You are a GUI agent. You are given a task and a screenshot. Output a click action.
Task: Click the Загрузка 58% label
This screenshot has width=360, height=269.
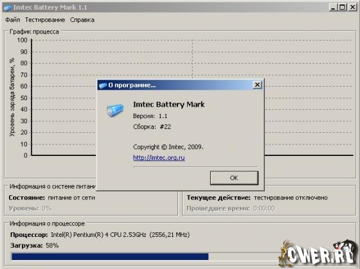(35, 246)
